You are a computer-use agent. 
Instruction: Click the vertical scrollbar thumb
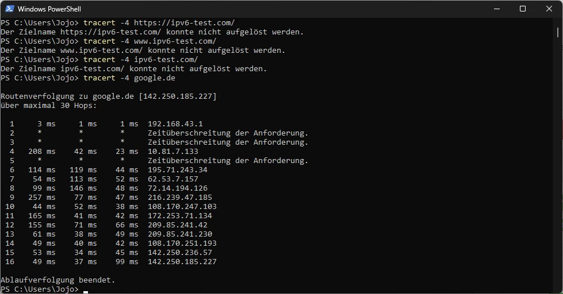(558, 32)
